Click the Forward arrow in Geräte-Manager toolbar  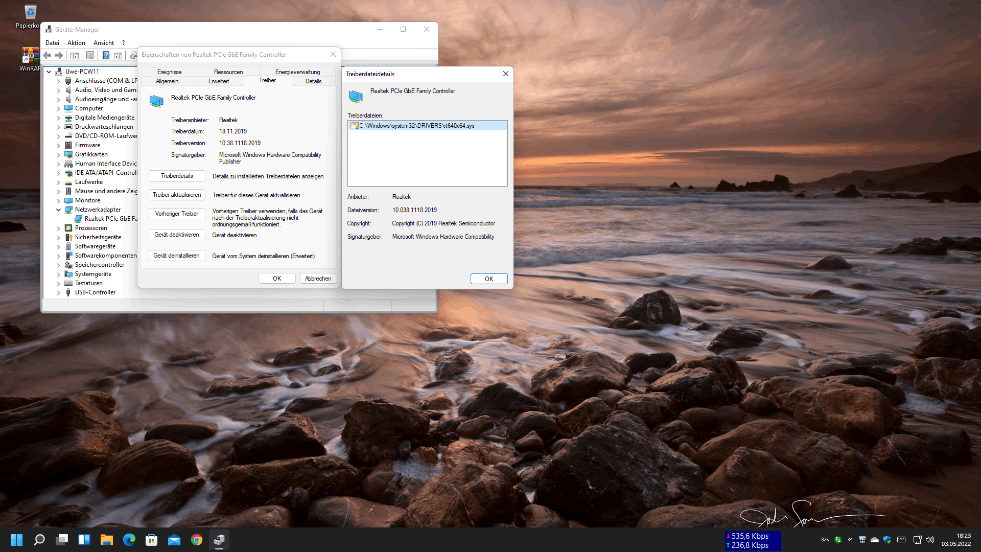59,55
